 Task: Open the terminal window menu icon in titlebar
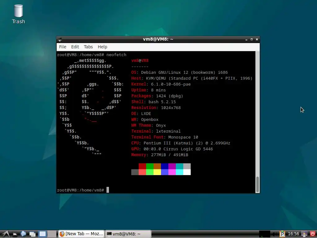point(59,39)
